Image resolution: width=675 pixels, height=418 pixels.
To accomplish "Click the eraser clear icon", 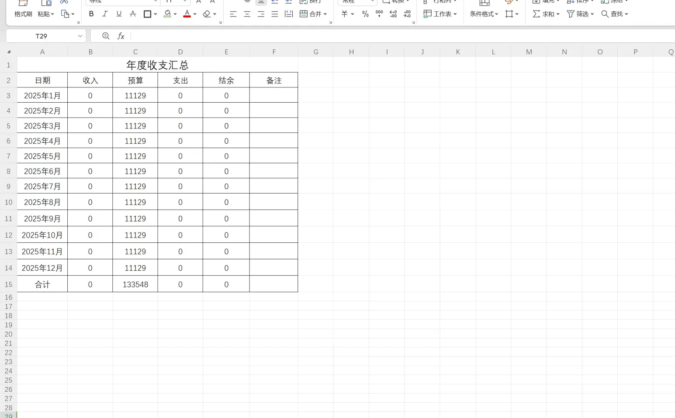I will point(207,14).
